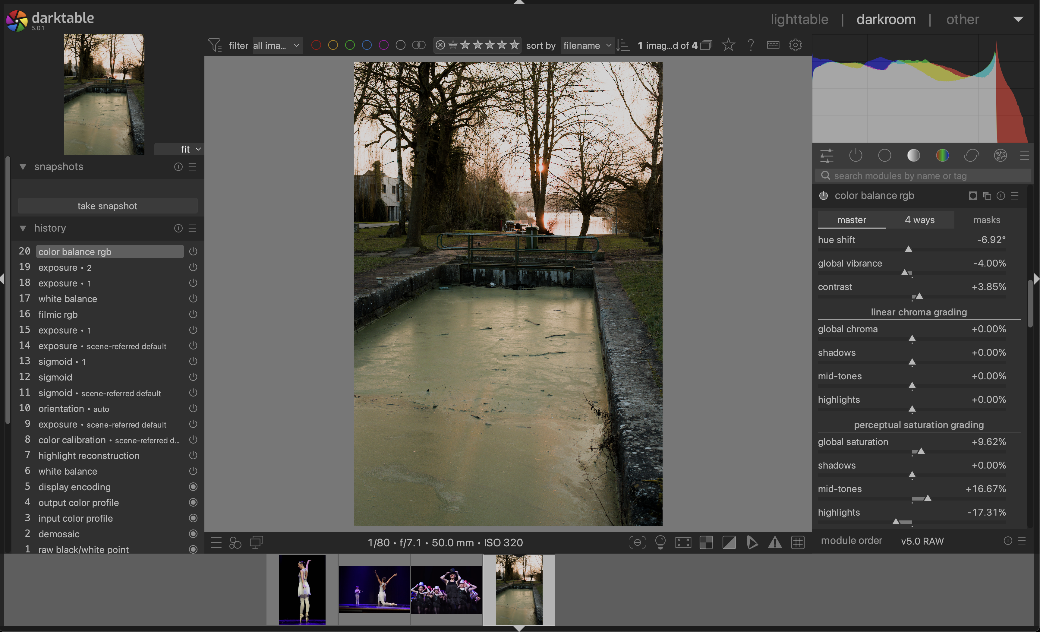
Task: Switch to lighttable view
Action: click(799, 19)
